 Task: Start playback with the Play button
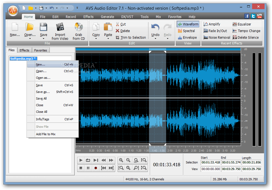point(81,160)
